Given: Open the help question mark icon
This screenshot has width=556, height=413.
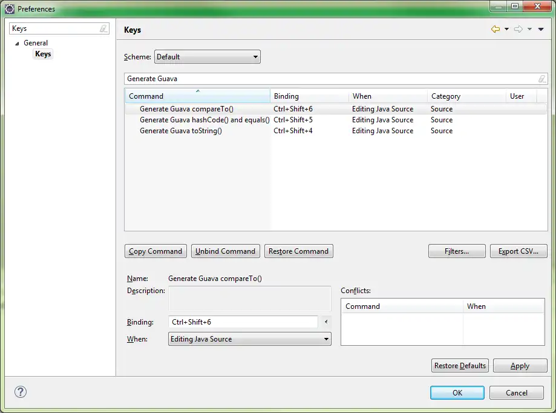Looking at the screenshot, I should coord(21,392).
